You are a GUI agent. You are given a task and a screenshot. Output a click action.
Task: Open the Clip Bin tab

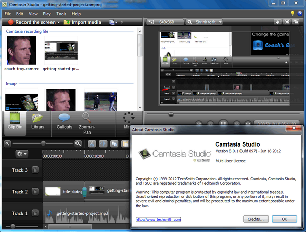pos(15,123)
